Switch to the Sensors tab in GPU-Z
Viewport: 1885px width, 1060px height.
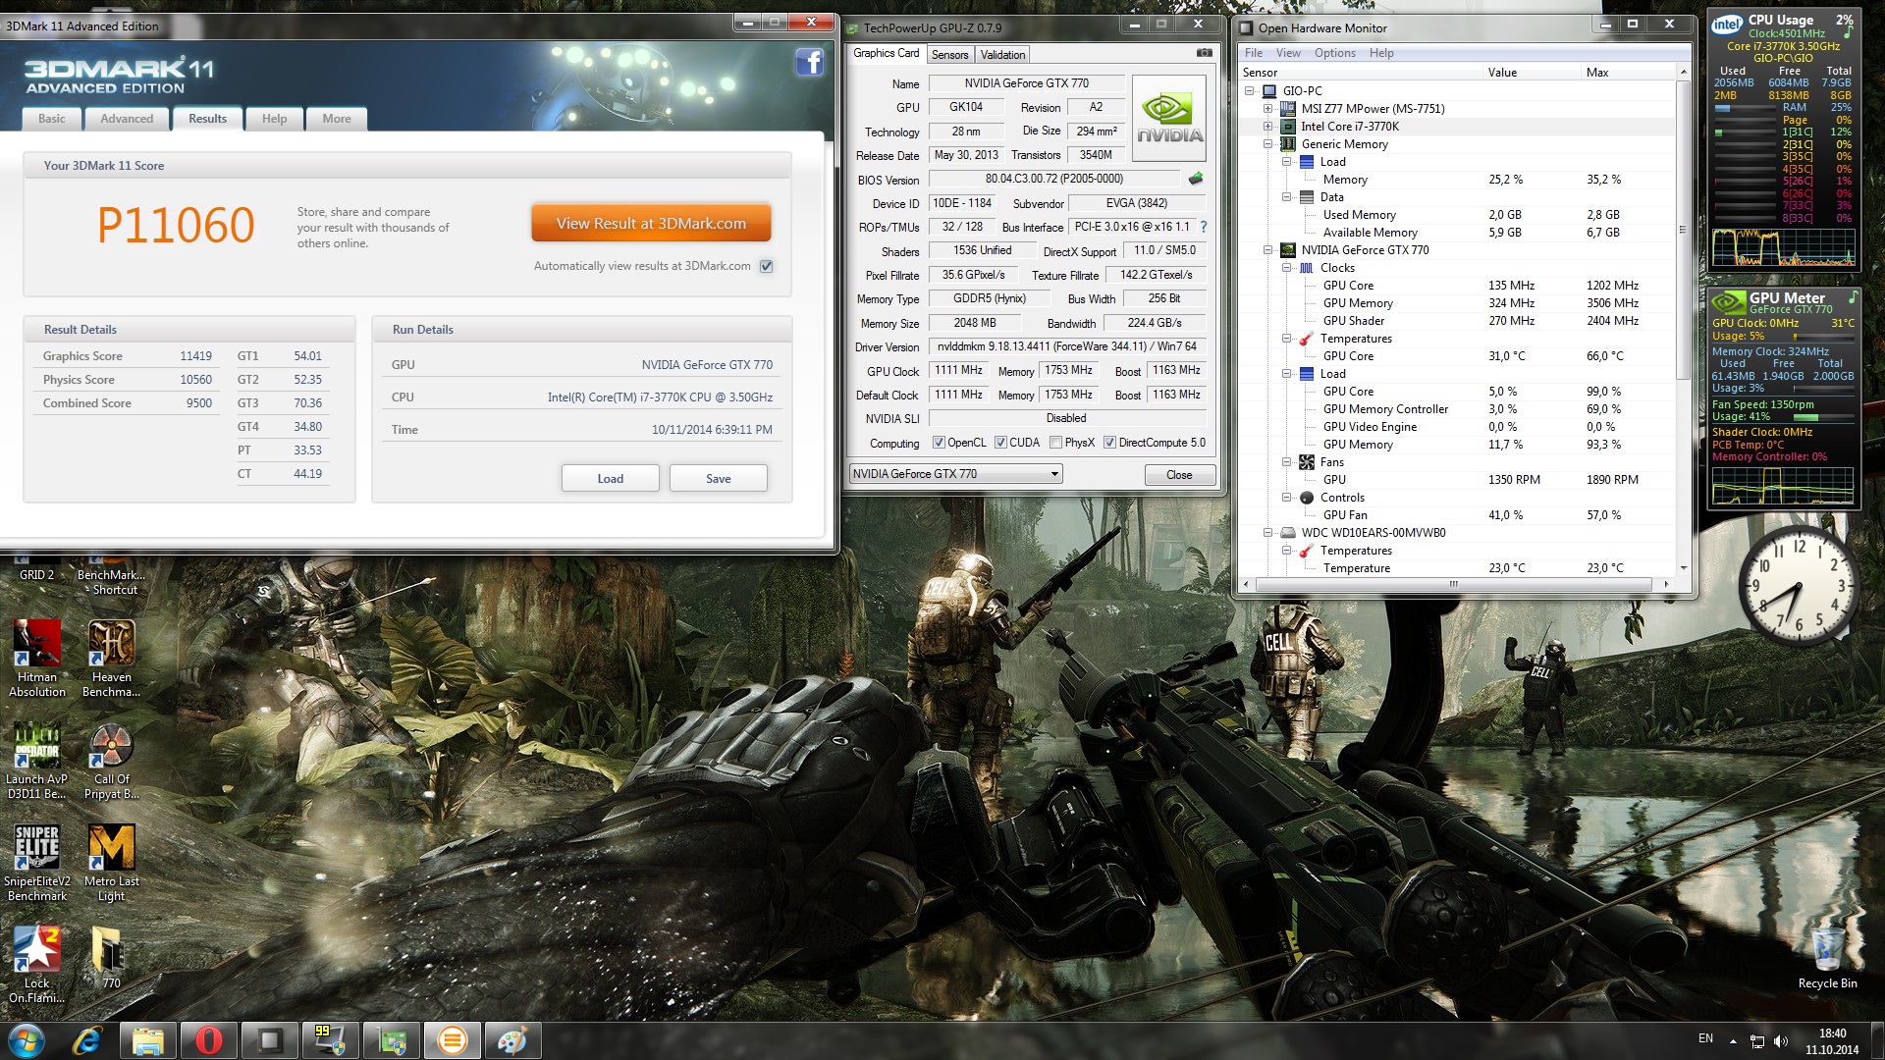(949, 55)
